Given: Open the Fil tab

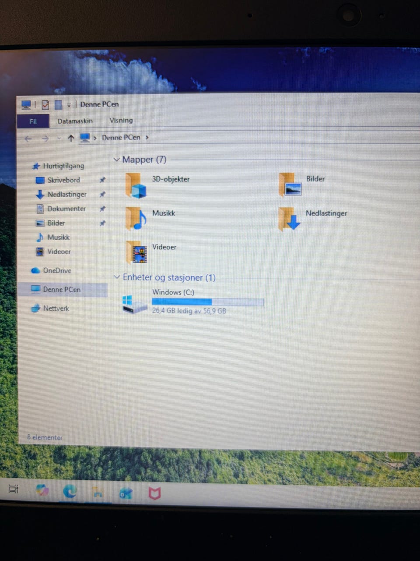Looking at the screenshot, I should click(x=33, y=121).
